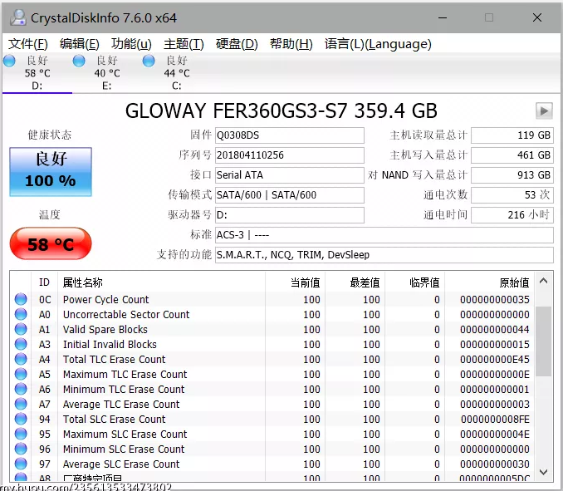563x491 pixels.
Task: Click the ID column header
Action: pos(44,282)
